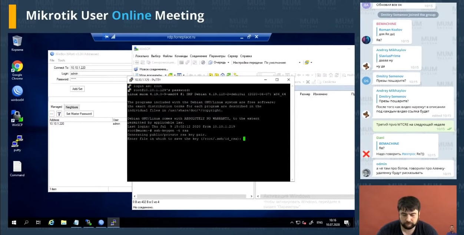Click the muted volume tray icon
The image size is (464, 235).
point(304,223)
